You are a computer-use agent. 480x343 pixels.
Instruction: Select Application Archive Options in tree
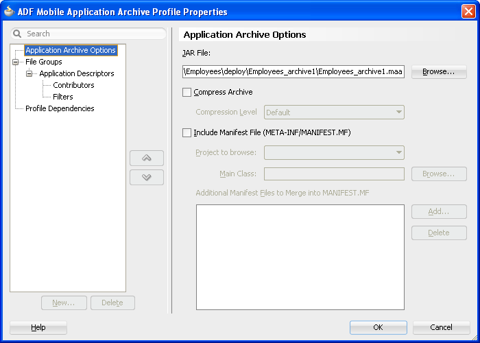tap(71, 50)
